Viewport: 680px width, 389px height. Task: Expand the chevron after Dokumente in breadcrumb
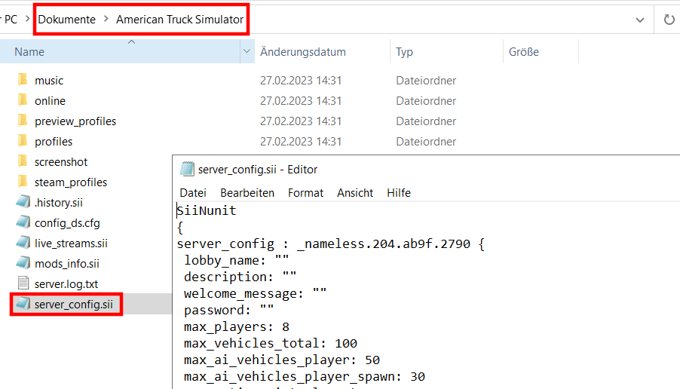tap(106, 19)
